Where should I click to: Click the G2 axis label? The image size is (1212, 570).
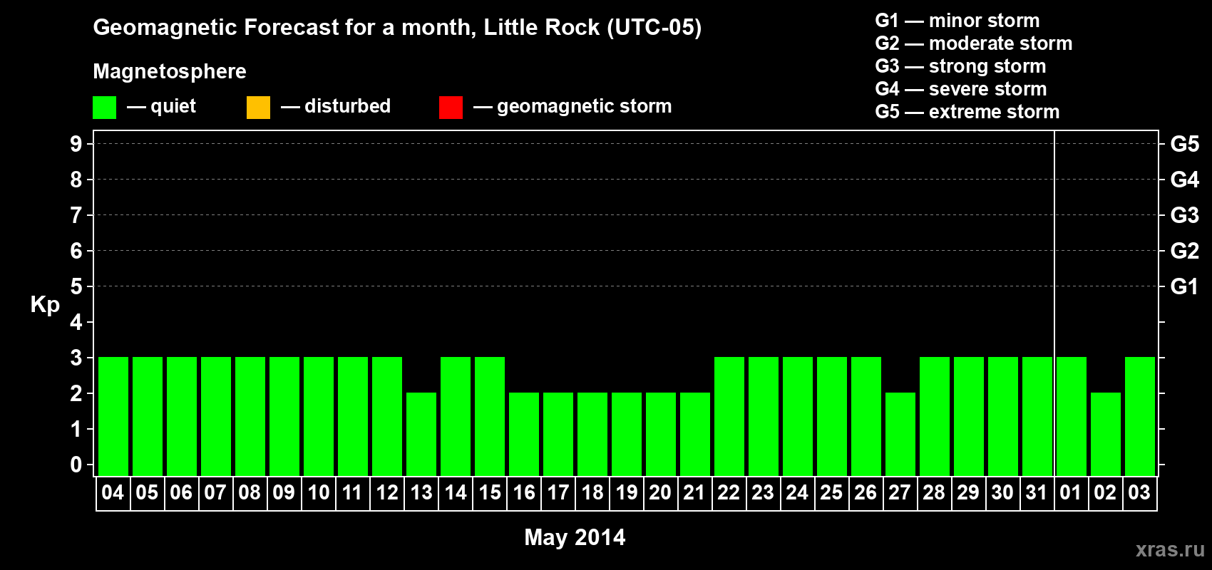pos(1185,251)
